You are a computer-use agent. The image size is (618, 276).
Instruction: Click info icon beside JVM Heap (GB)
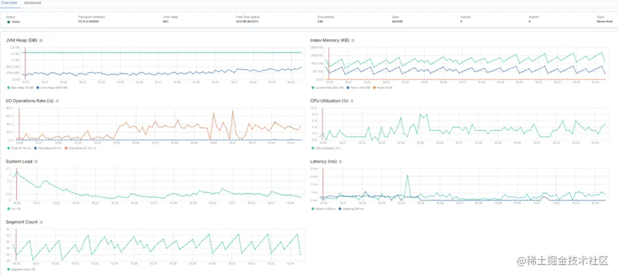point(41,40)
